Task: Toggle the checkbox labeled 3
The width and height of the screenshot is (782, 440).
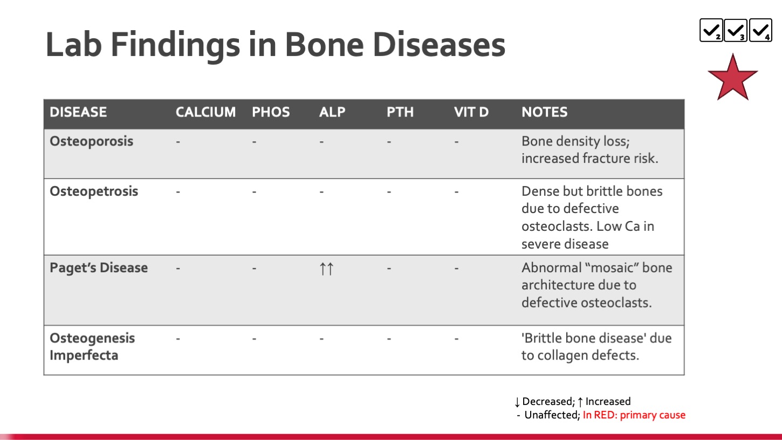Action: coord(736,31)
